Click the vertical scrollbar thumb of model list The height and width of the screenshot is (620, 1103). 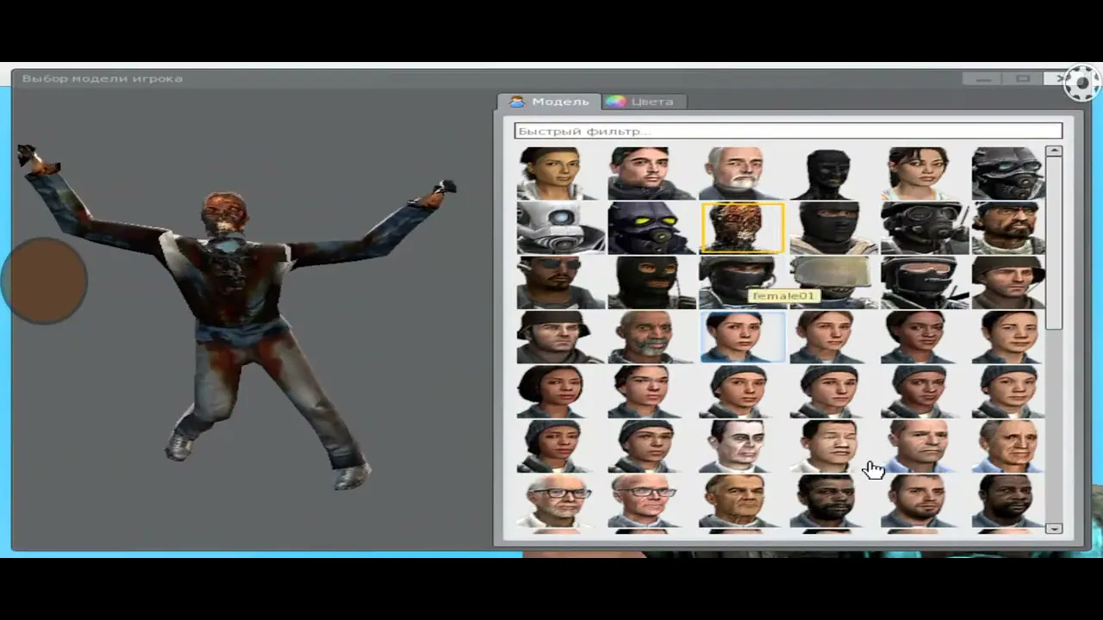1054,244
